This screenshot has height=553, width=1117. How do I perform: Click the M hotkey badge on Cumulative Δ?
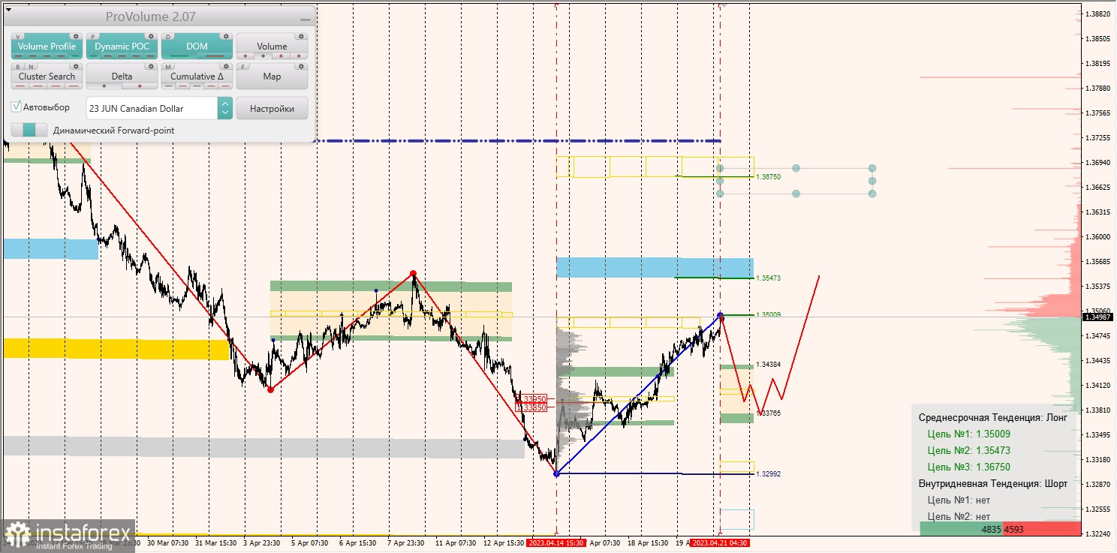[168, 67]
